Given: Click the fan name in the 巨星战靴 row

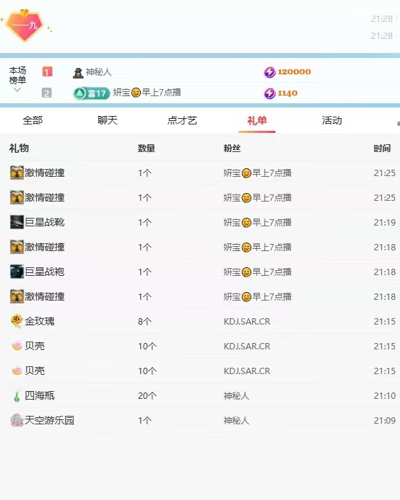Looking at the screenshot, I should click(x=257, y=222).
